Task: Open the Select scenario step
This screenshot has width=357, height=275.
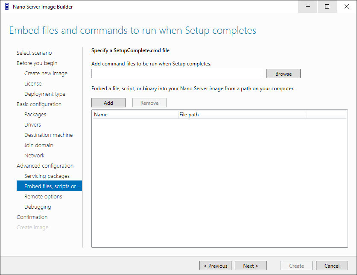Action: [x=34, y=53]
